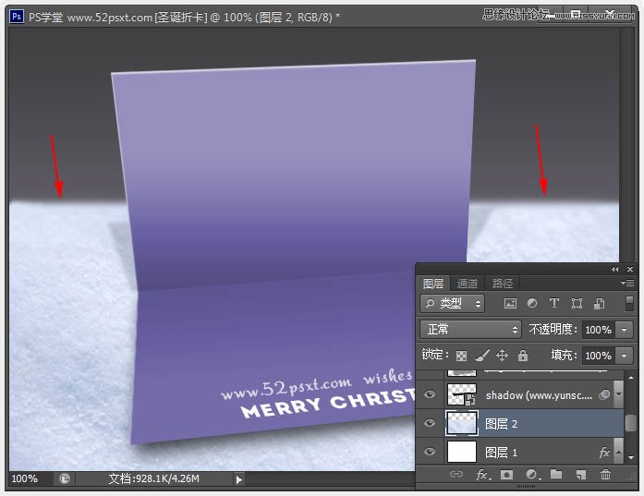Select the 图层 2 layer name

(x=501, y=424)
